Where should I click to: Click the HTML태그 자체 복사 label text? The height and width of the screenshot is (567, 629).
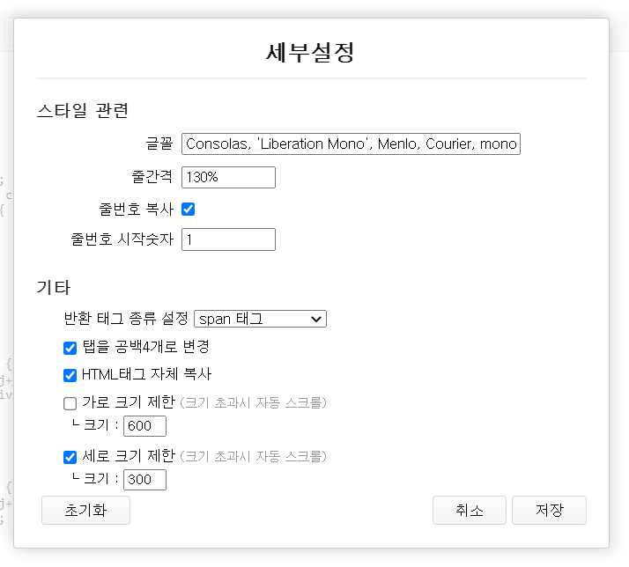pyautogui.click(x=146, y=374)
